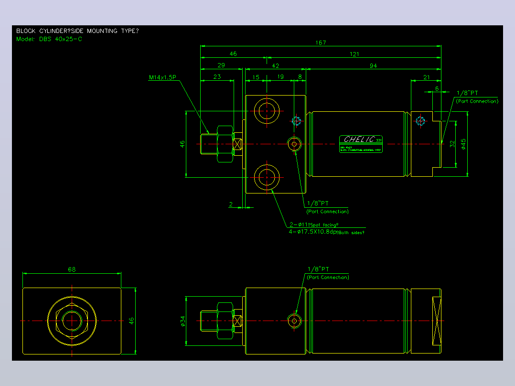
Task: Click the small gap dimension '2'
Action: [x=231, y=204]
